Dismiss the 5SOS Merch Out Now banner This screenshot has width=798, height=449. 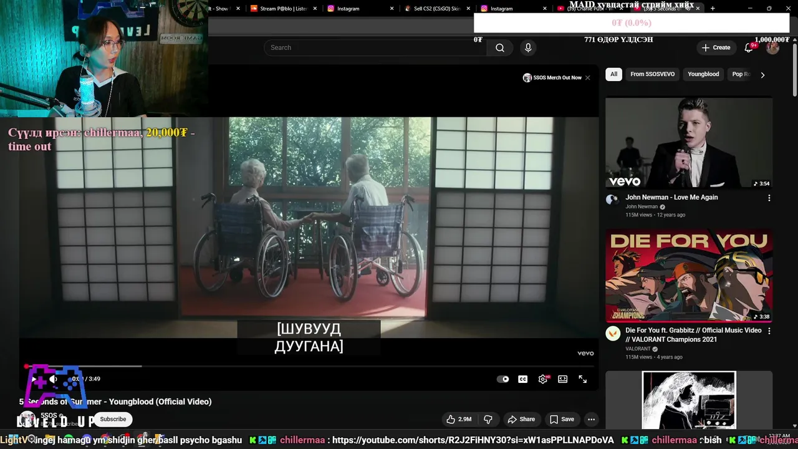(x=587, y=78)
